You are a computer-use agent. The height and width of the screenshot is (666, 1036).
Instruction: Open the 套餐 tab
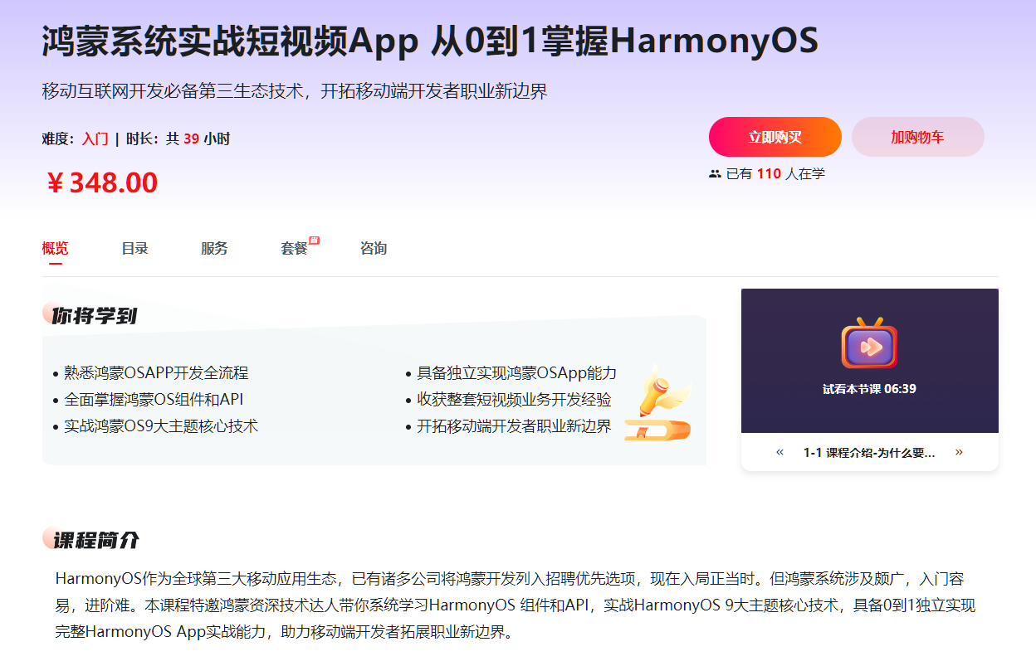(x=294, y=248)
